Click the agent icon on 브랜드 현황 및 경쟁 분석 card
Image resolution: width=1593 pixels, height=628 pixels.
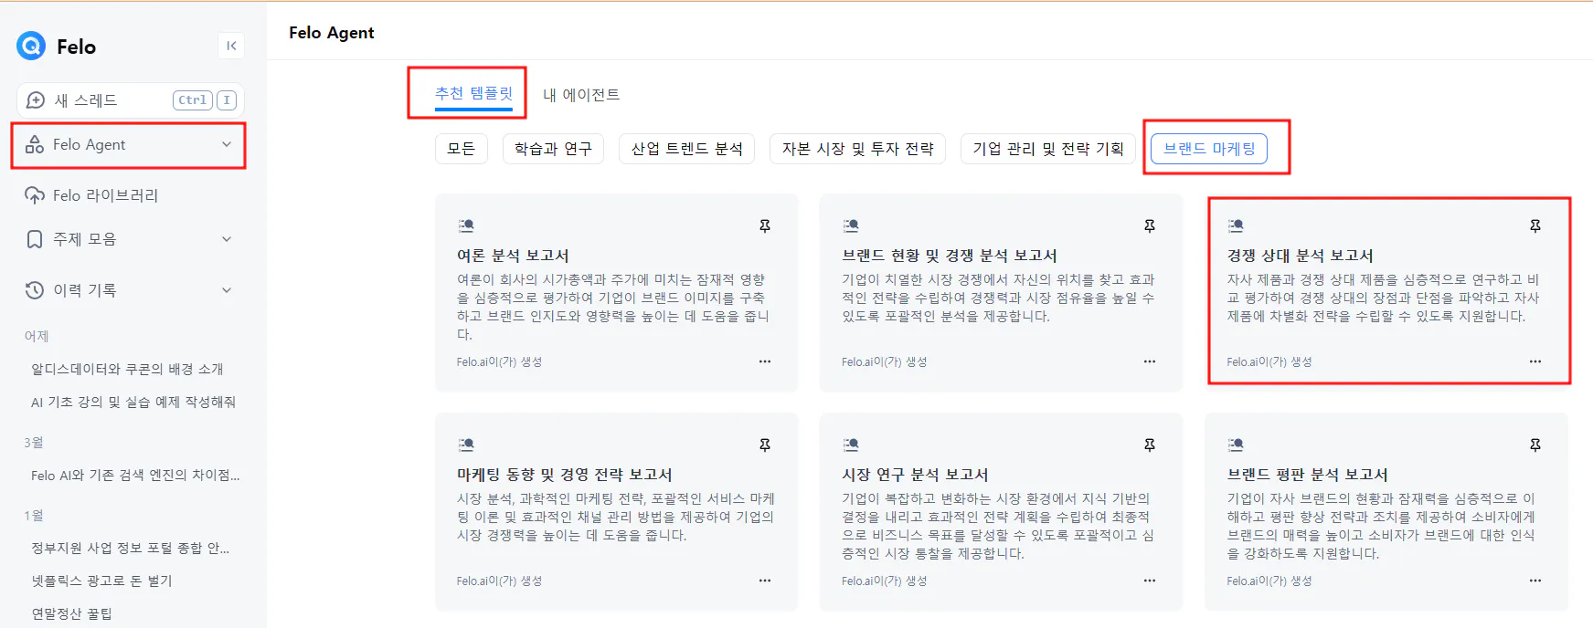point(851,225)
